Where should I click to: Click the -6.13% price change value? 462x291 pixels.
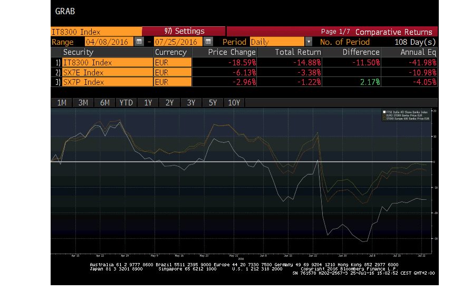[244, 72]
